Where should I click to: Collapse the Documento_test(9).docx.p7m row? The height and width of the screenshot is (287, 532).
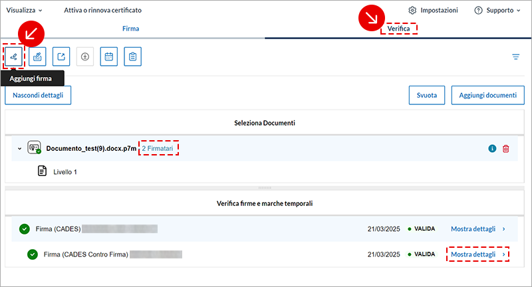coord(19,149)
